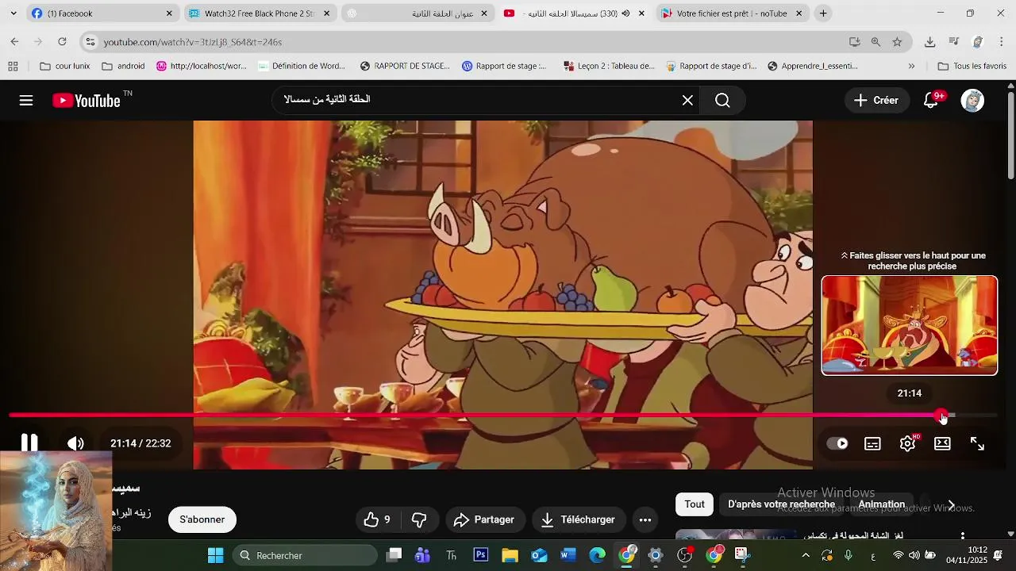Dislike the video
This screenshot has height=571, width=1016.
419,519
